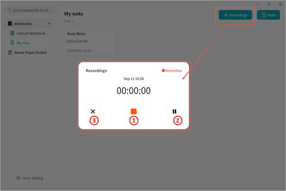286x191 pixels.
Task: Stop the recording with the orange square
Action: [x=133, y=111]
